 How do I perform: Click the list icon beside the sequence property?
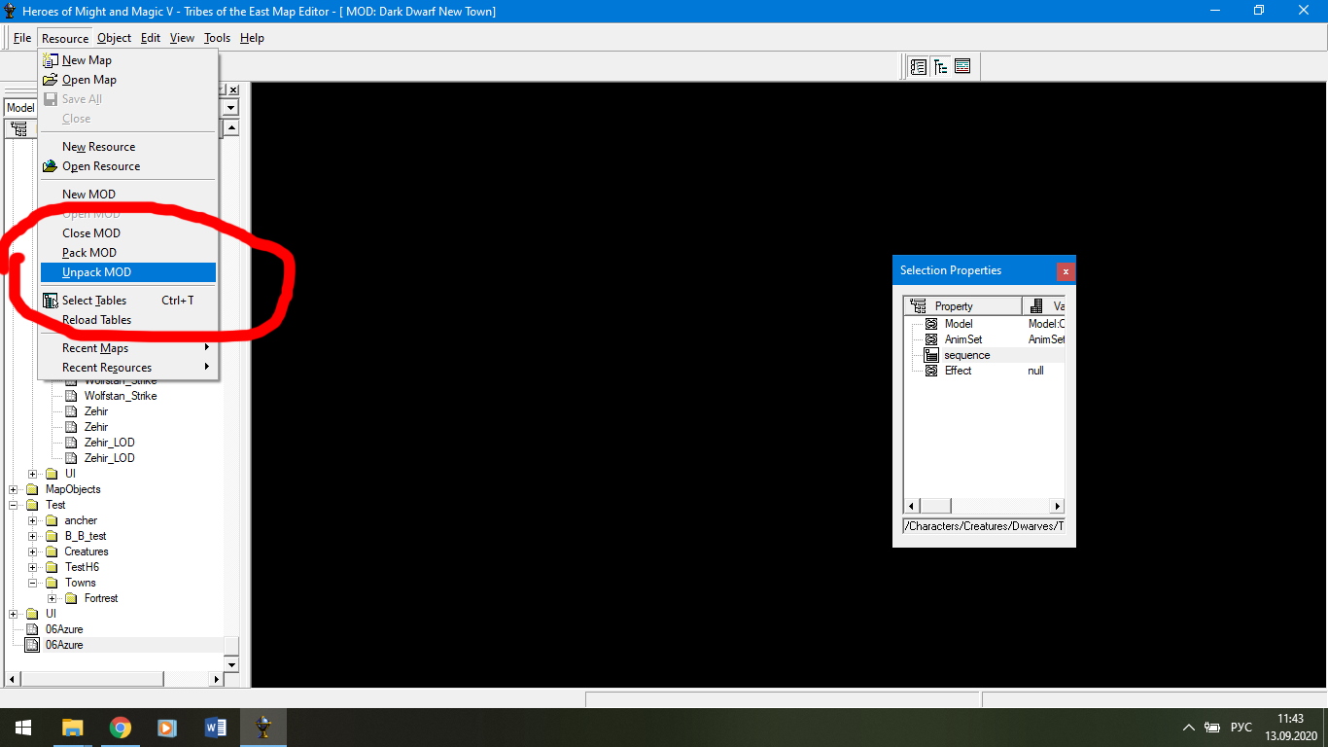(930, 355)
